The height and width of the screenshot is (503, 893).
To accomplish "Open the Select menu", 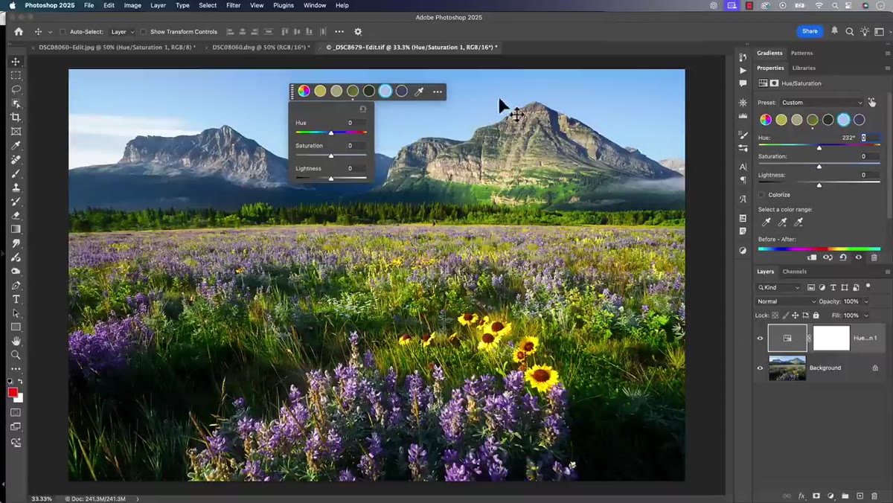I will click(x=208, y=5).
